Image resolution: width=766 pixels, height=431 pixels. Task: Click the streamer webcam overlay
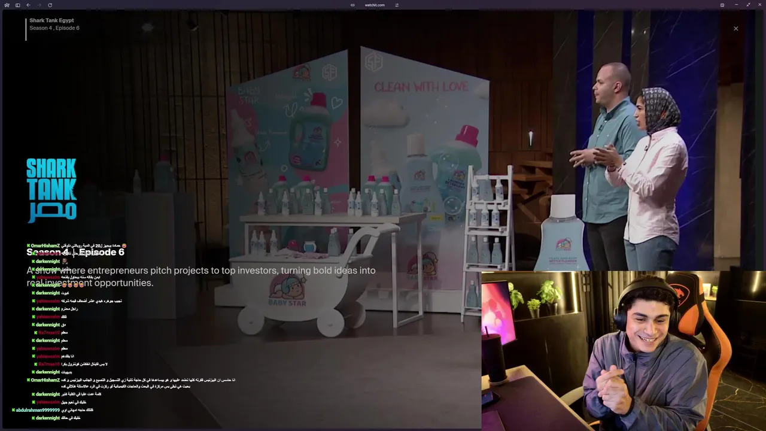[x=623, y=351]
